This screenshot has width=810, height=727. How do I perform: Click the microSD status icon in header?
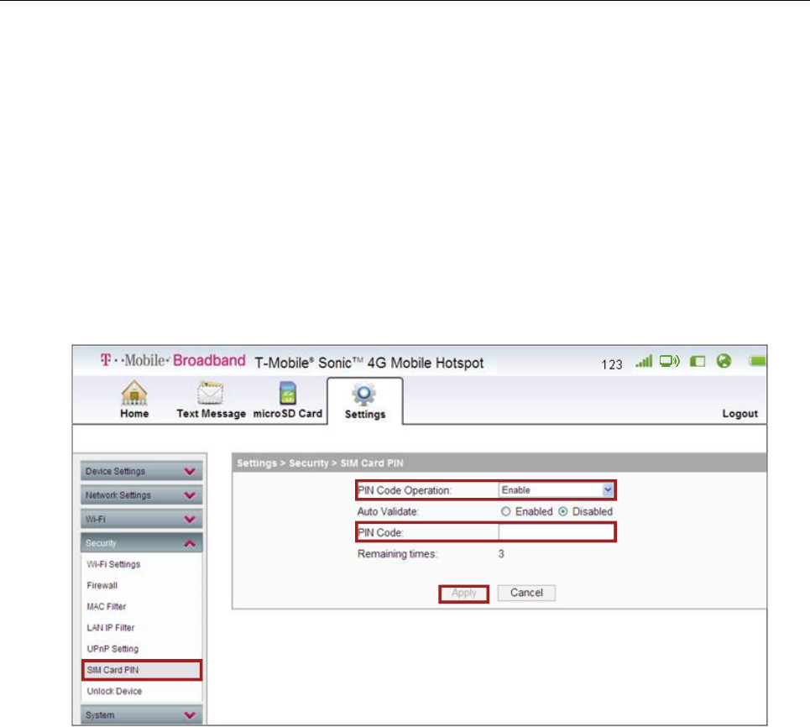tap(698, 362)
